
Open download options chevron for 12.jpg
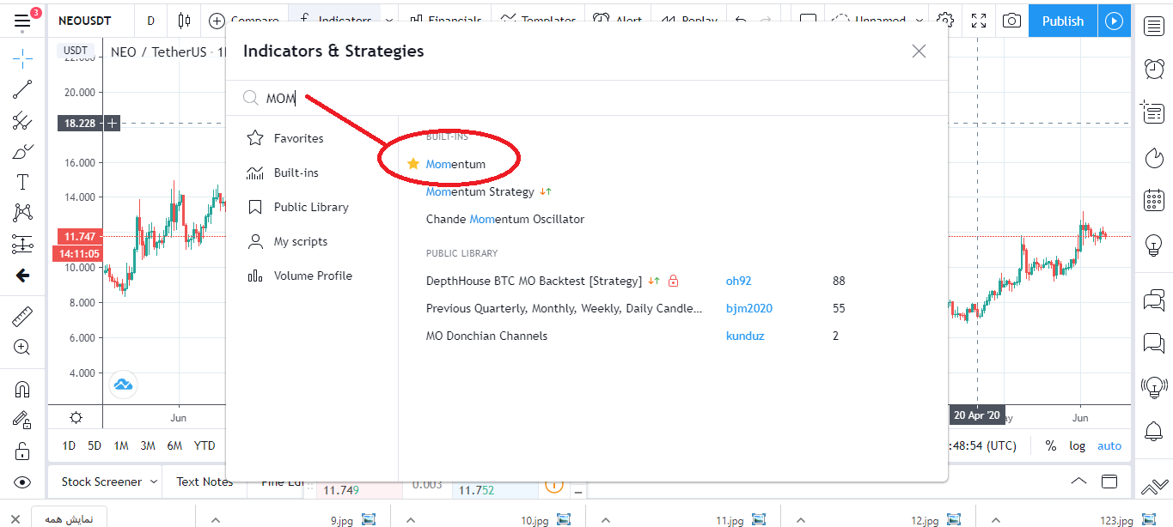pos(801,519)
